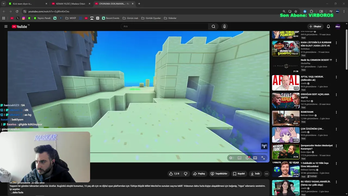Dislike the video with thumbs-down
Image resolution: width=348 pixels, height=196 pixels.
tap(186, 174)
